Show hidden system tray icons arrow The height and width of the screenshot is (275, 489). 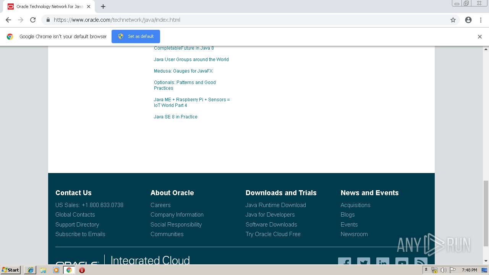(426, 270)
